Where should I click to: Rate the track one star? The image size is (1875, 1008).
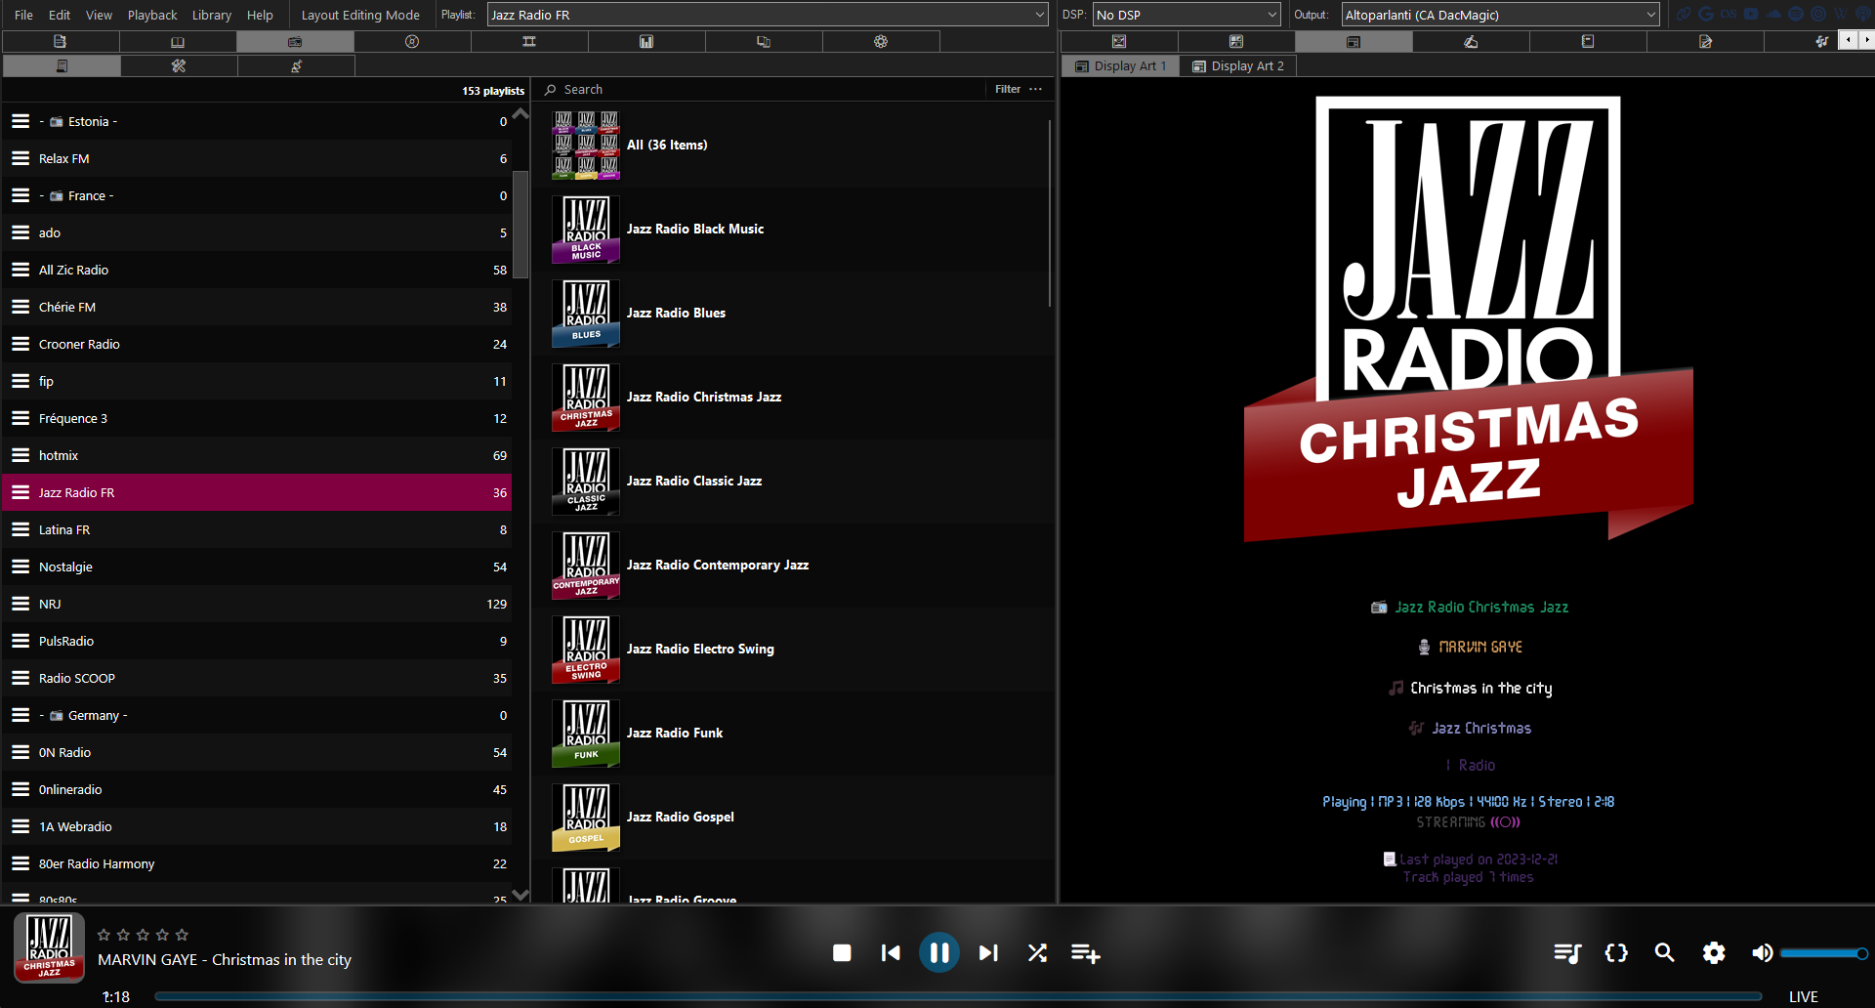104,935
